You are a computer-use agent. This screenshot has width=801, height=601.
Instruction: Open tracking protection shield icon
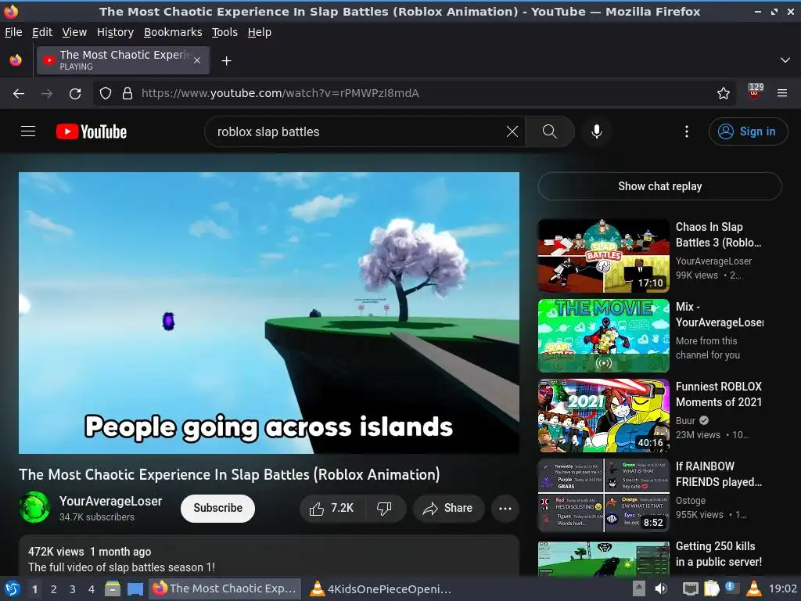106,94
